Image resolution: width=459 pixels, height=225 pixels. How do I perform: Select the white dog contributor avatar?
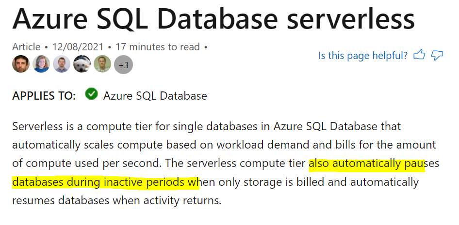coord(82,64)
